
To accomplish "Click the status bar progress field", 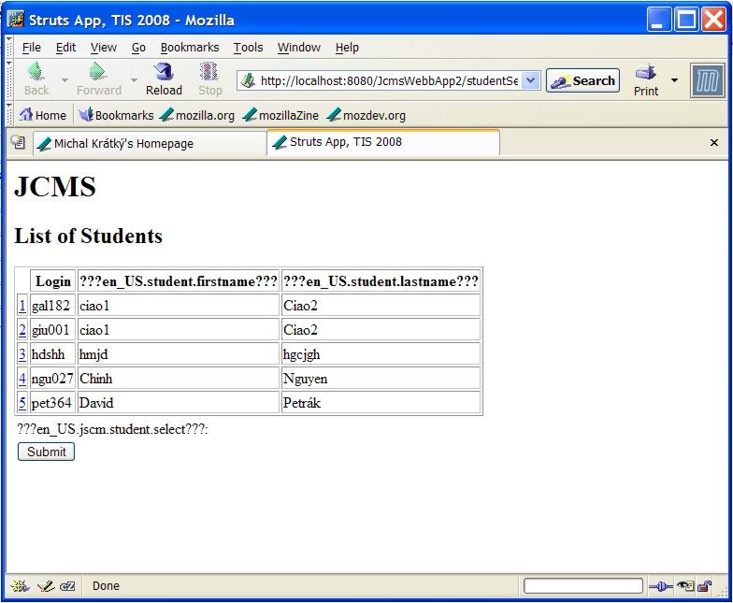I will (583, 585).
